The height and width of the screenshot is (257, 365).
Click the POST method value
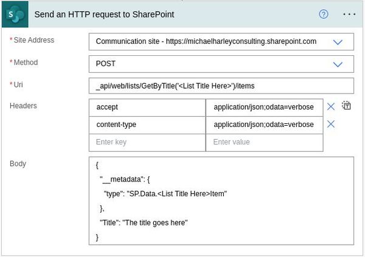(105, 64)
